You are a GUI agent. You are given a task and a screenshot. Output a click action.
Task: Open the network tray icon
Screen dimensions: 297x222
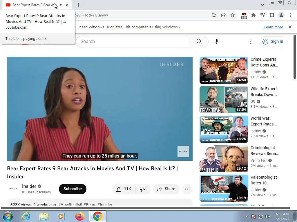(261, 217)
